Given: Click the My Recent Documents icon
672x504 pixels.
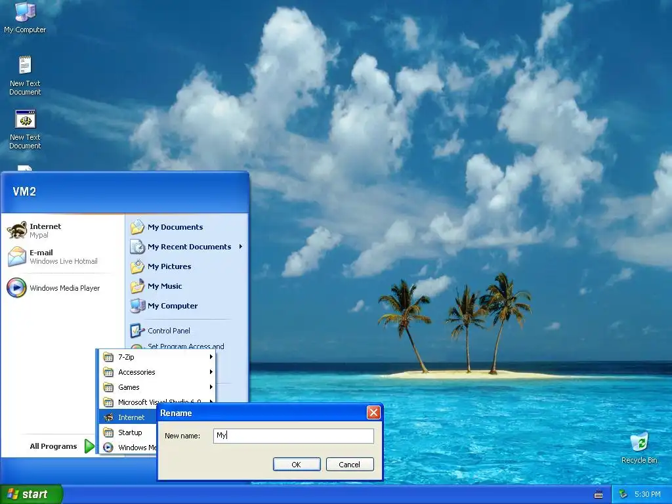Looking at the screenshot, I should tap(138, 247).
